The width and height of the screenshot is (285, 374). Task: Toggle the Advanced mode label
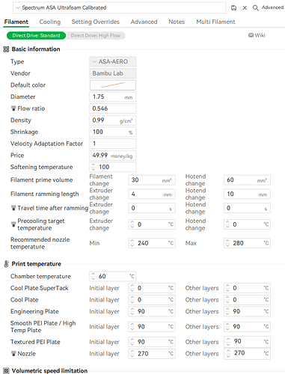click(x=272, y=7)
